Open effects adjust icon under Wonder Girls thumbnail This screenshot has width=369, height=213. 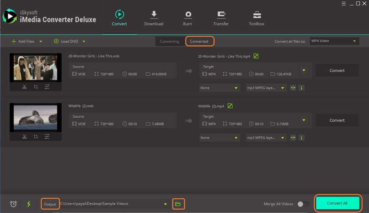coord(47,87)
